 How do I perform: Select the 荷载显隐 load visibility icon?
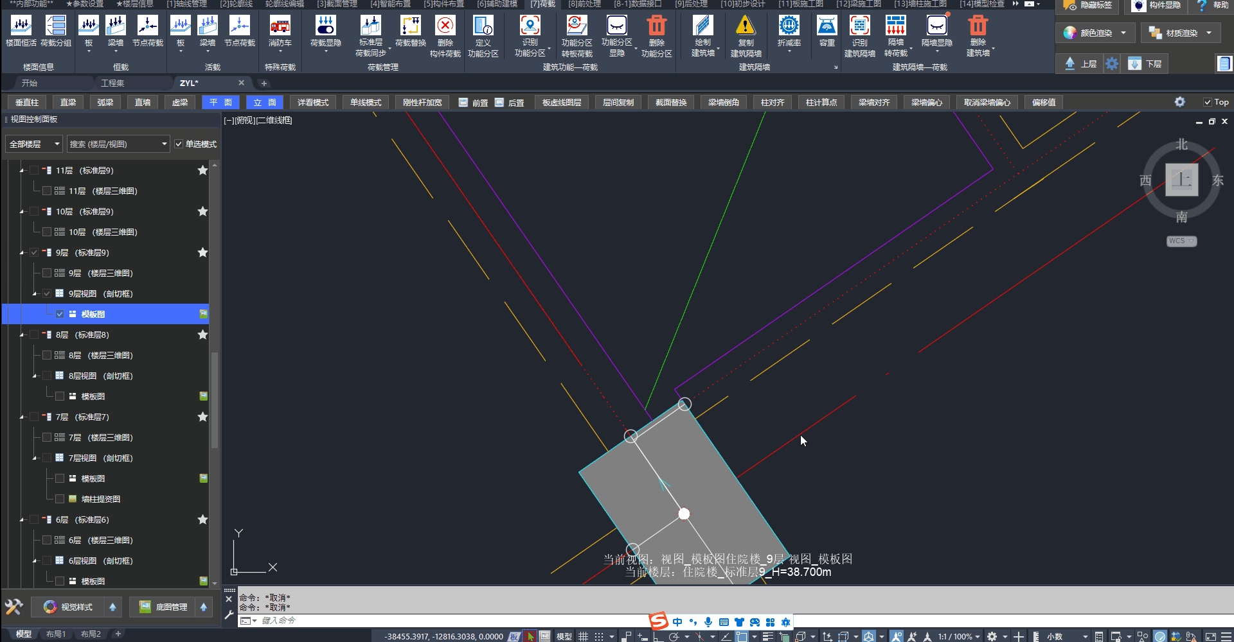pos(325,27)
